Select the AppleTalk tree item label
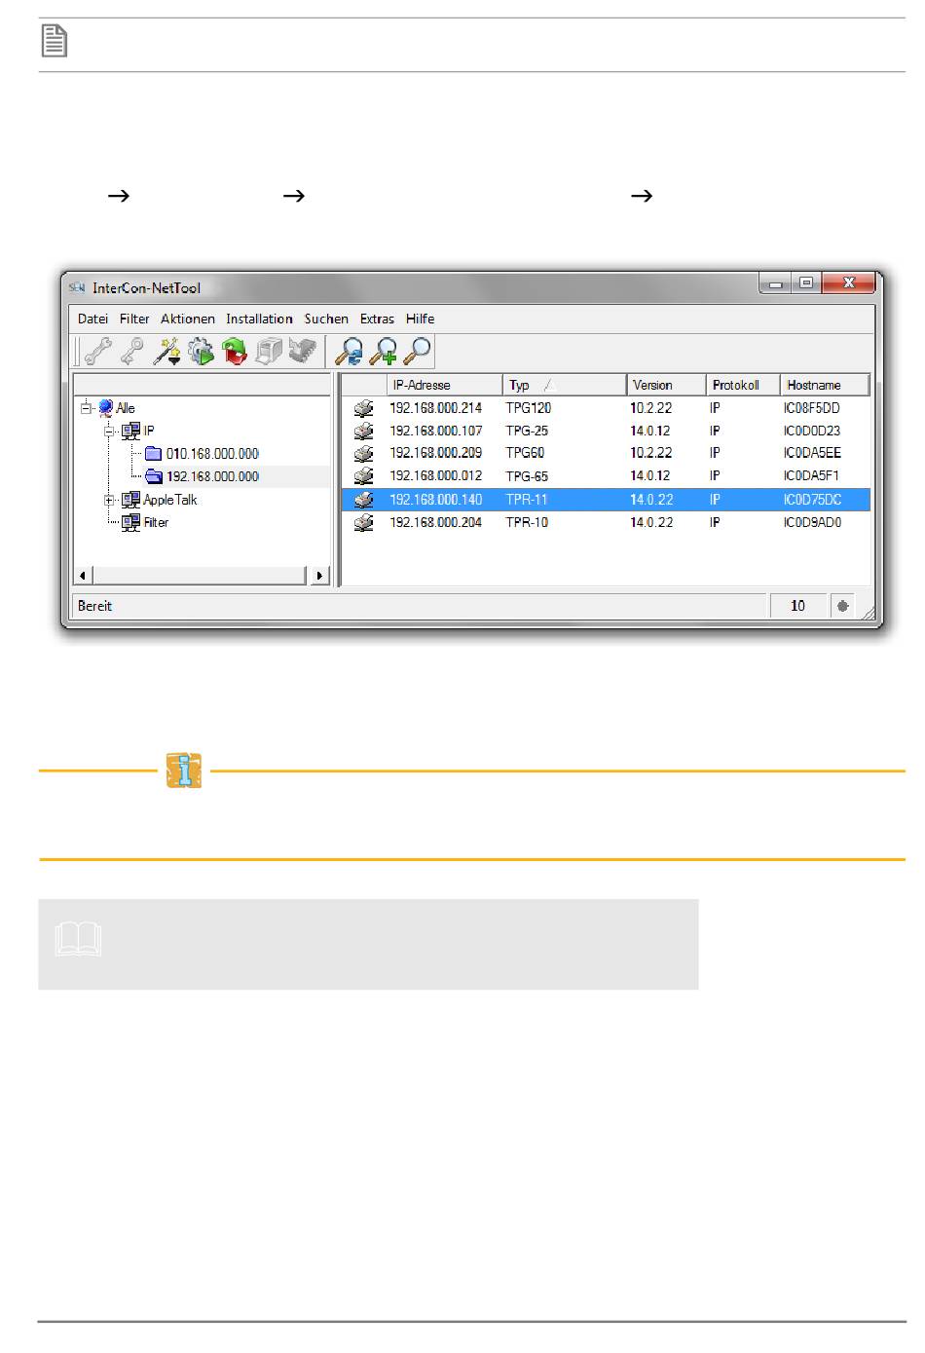Viewport: 925px width, 1353px height. tap(170, 500)
